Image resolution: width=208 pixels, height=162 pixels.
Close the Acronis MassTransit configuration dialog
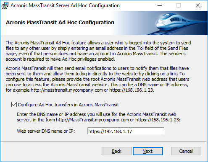point(198,5)
